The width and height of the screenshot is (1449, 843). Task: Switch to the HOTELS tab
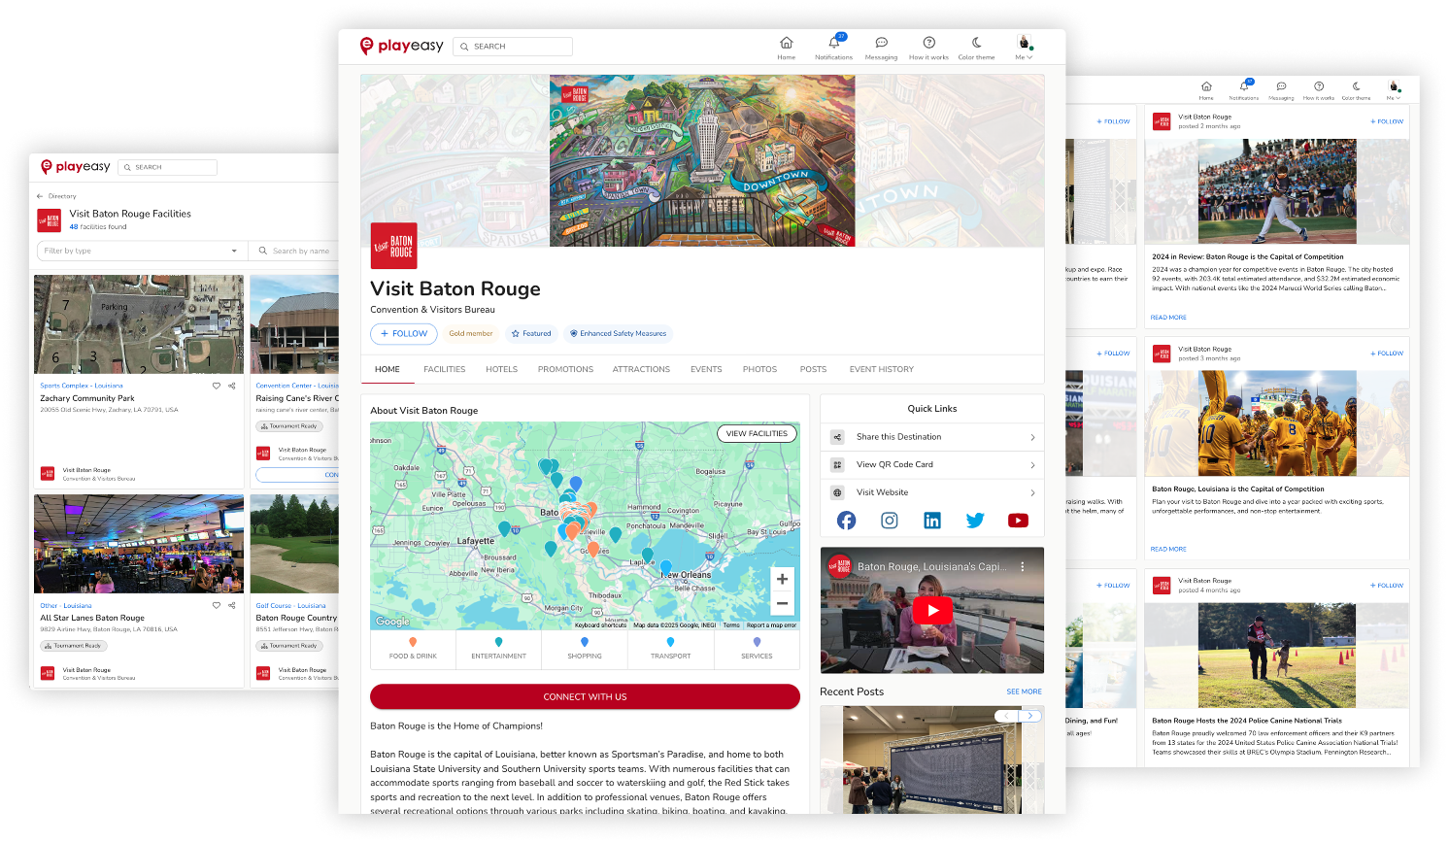coord(501,369)
